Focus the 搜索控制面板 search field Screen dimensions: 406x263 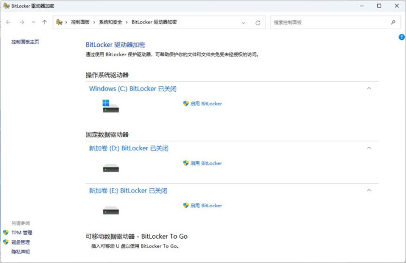click(335, 23)
